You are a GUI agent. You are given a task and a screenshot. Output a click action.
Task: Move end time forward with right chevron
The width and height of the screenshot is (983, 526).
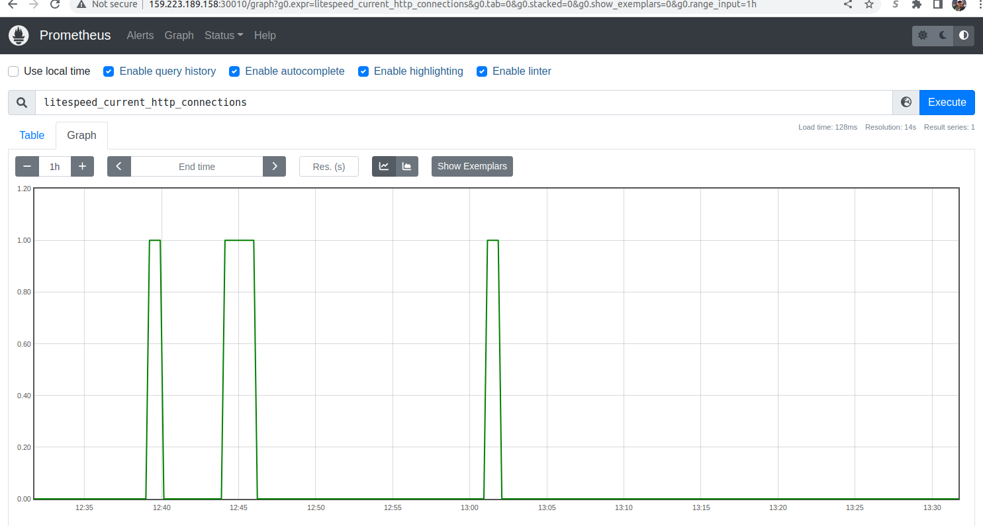click(x=275, y=166)
